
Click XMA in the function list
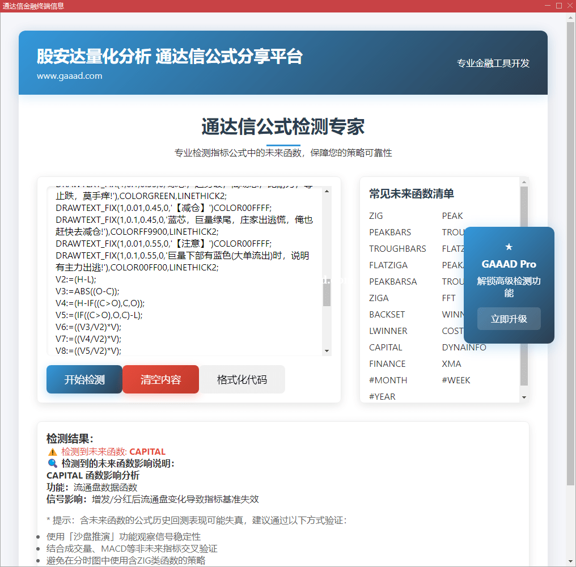(x=451, y=364)
